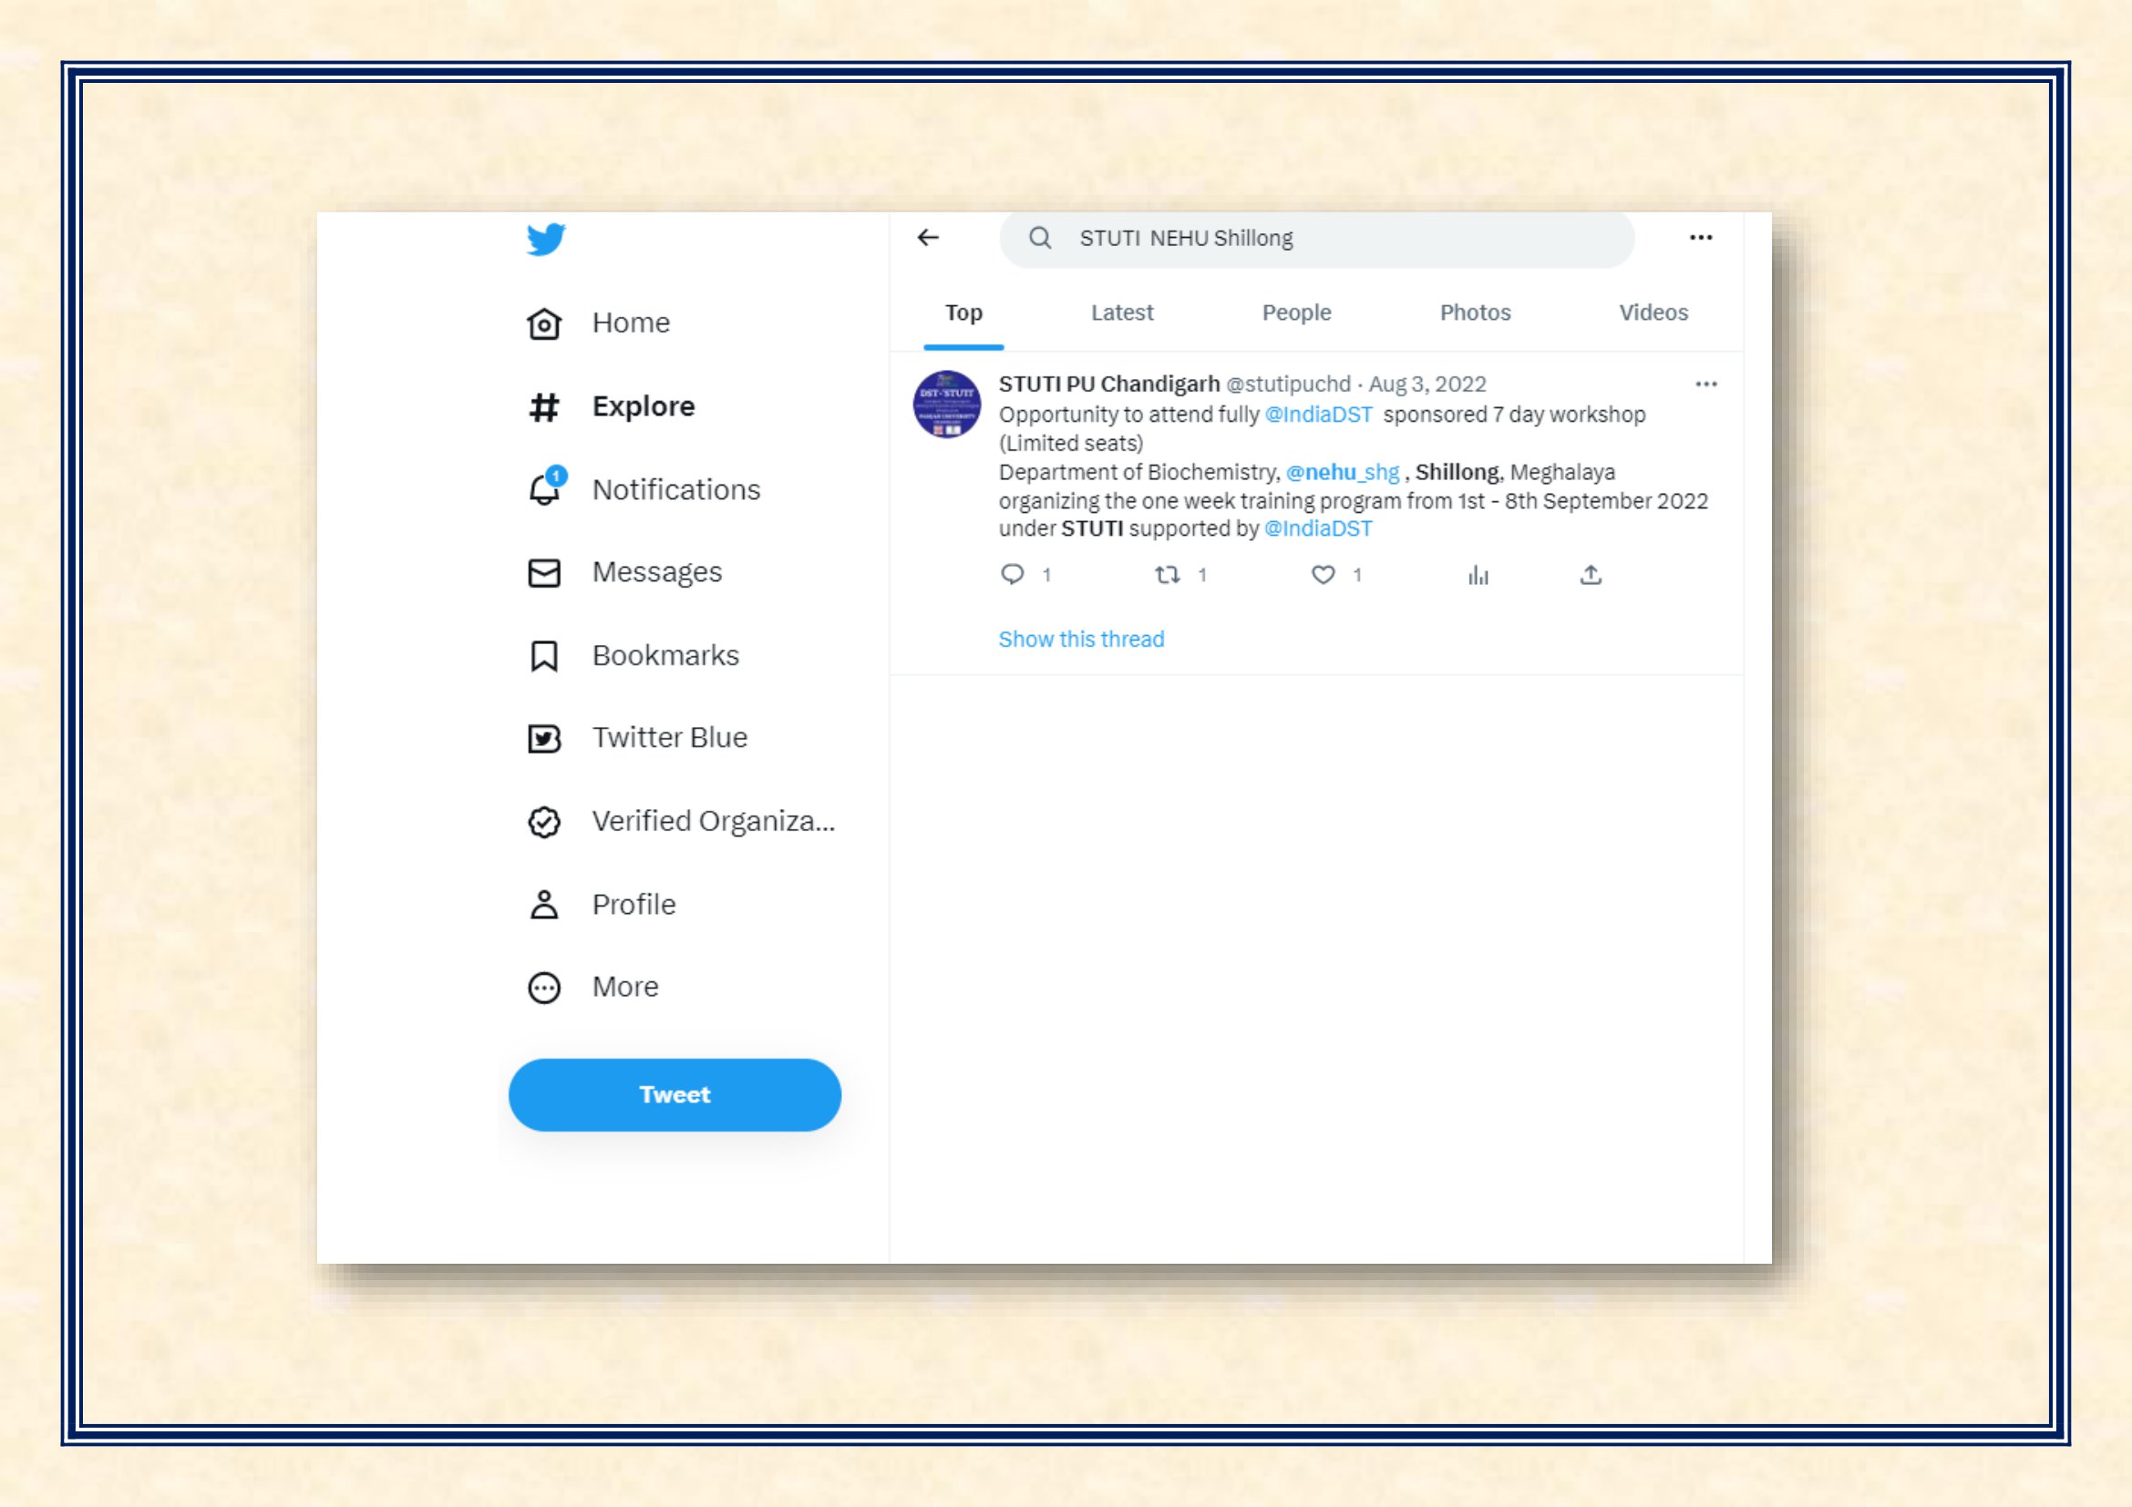Open Twitter Blue in the sidebar
Screen dimensions: 2132x1507
[x=637, y=739]
